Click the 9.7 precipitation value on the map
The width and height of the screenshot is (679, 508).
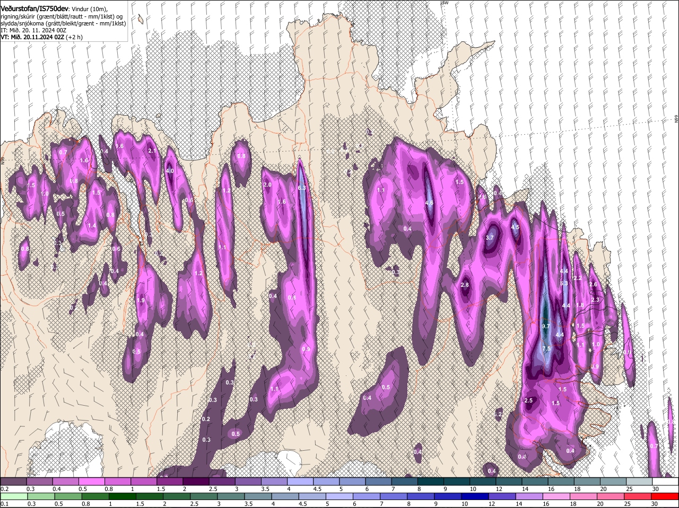[546, 326]
